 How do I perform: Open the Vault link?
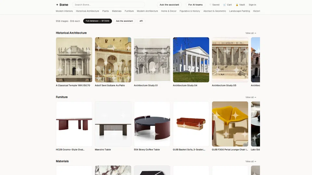[x=240, y=5]
